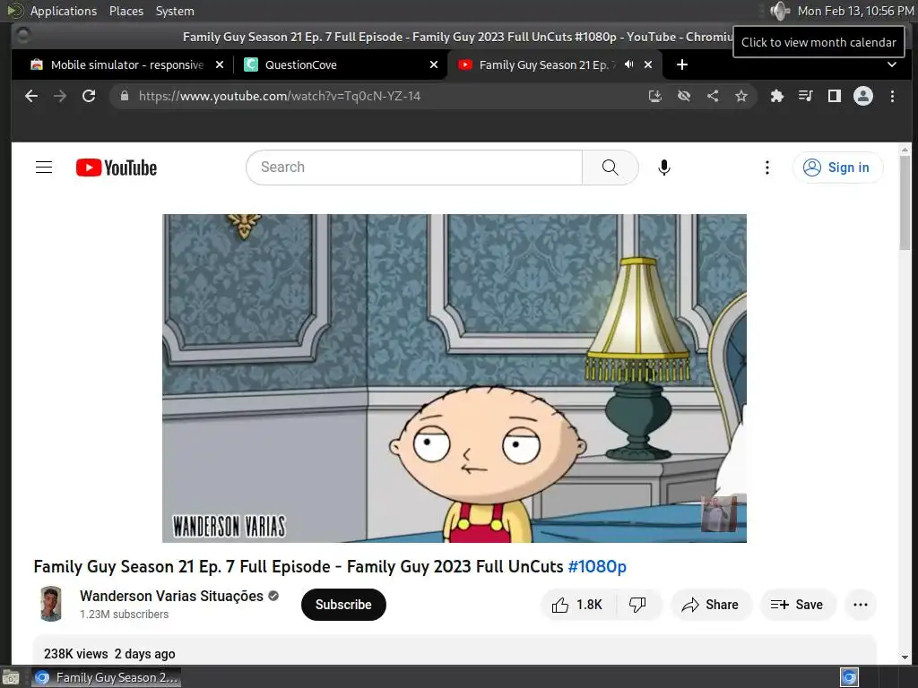
Task: Click the page vertical scrollbar thumb
Action: click(x=905, y=203)
